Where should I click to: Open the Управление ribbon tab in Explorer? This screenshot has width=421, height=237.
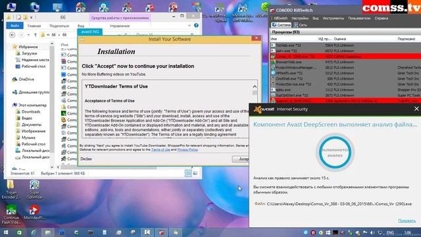pyautogui.click(x=120, y=26)
